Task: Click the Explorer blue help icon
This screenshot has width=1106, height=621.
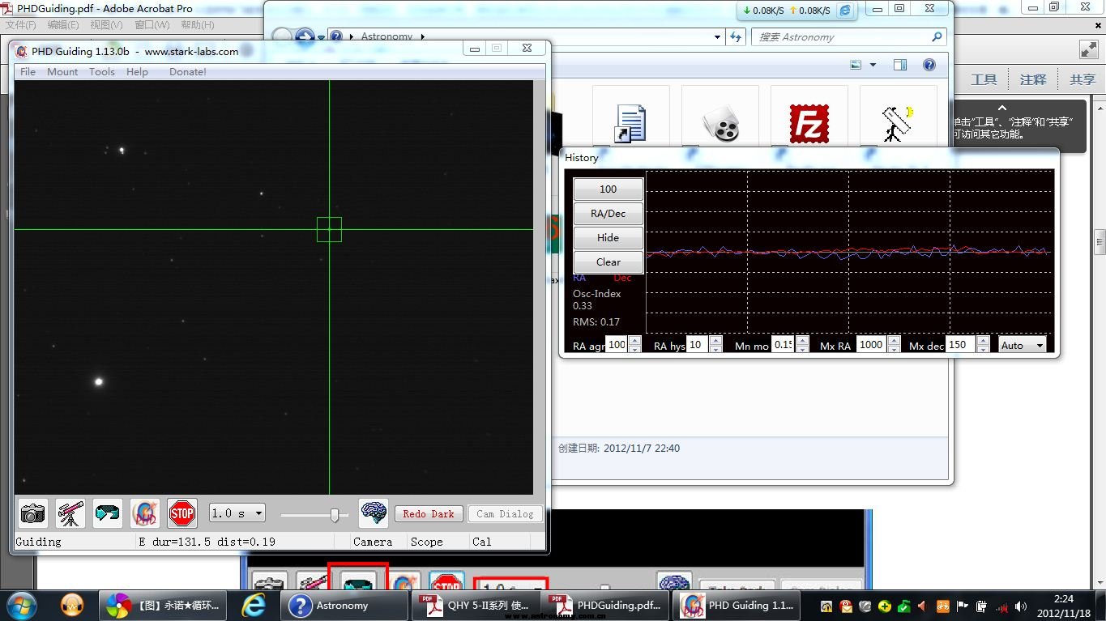Action: (x=929, y=65)
